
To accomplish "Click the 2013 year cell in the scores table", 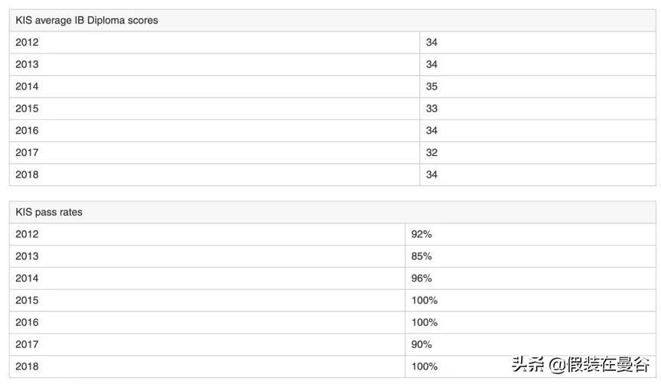I will 27,65.
